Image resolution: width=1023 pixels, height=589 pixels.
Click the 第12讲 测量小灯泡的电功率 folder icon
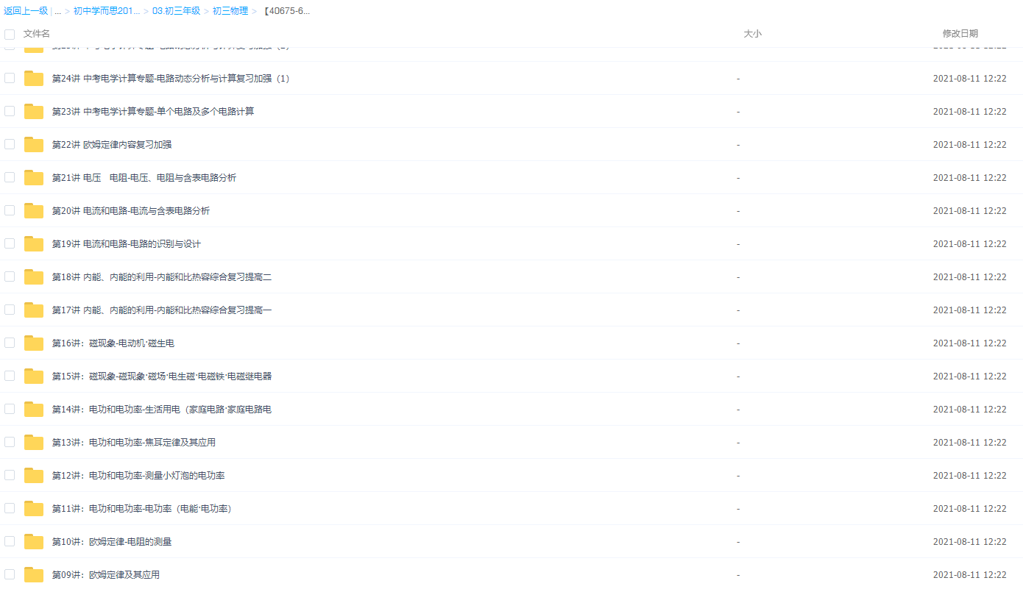(33, 475)
